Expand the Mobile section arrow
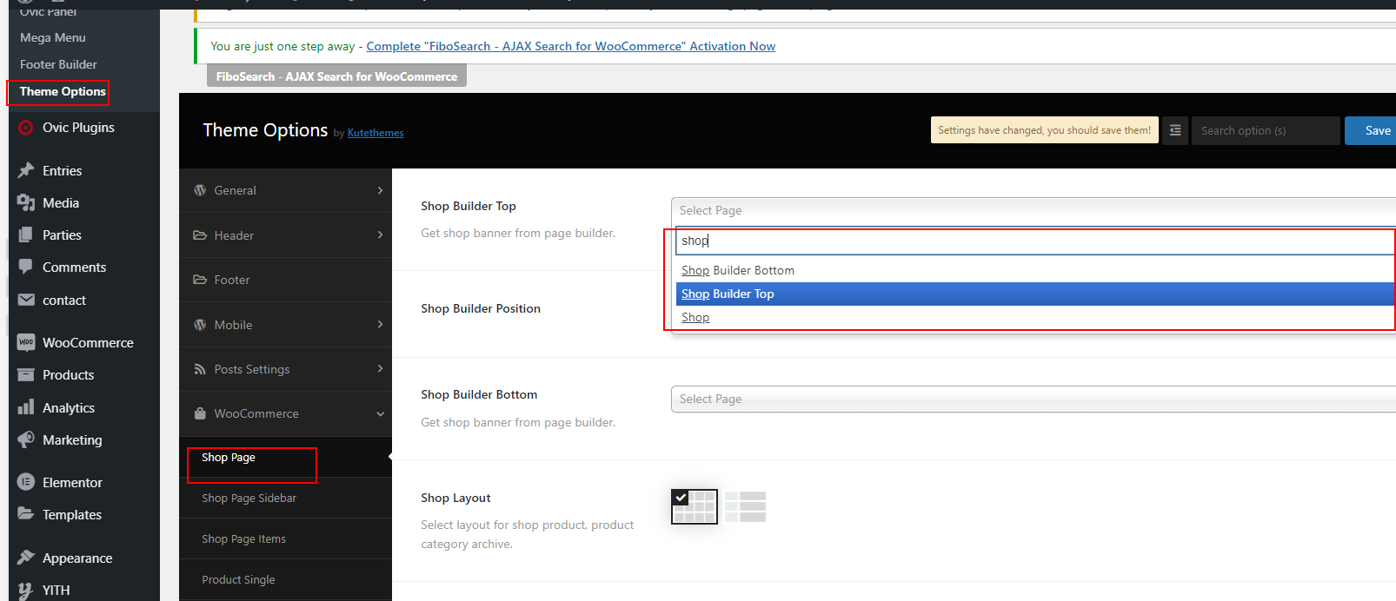This screenshot has width=1396, height=601. point(380,324)
